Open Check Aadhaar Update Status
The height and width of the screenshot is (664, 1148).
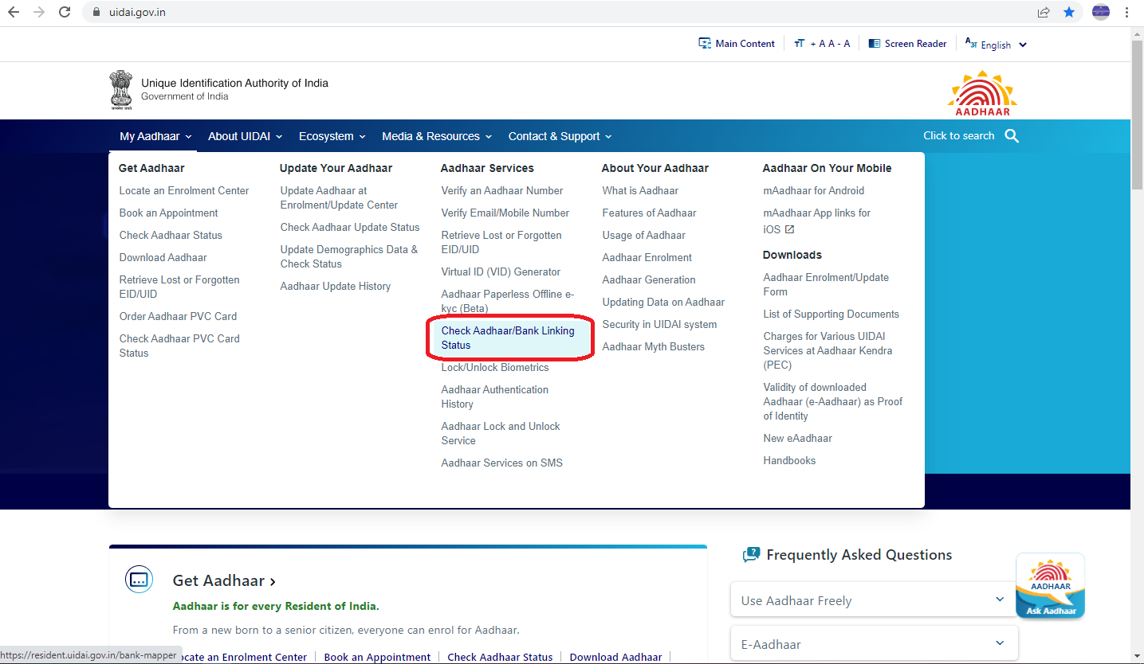pos(350,228)
